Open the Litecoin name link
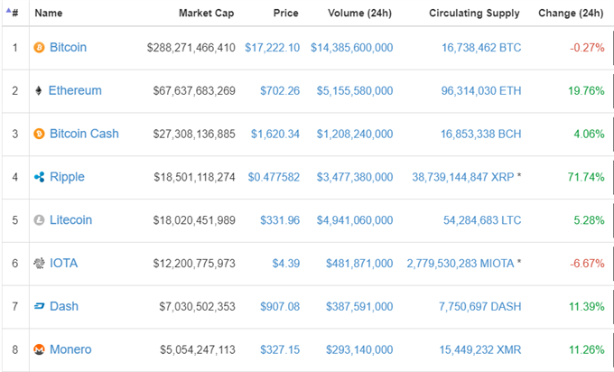The image size is (614, 372). [70, 219]
